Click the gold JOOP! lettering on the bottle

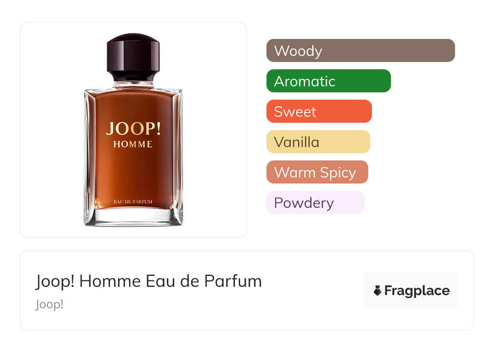133,128
